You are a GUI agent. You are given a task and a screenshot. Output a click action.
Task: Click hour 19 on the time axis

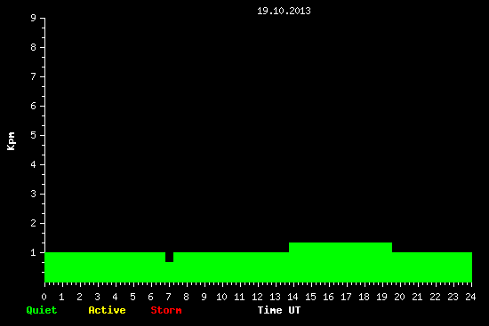coord(381,297)
